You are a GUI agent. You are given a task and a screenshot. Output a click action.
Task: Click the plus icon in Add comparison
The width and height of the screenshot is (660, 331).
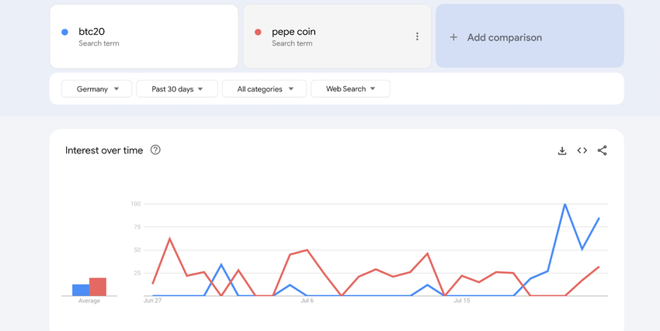pyautogui.click(x=453, y=37)
